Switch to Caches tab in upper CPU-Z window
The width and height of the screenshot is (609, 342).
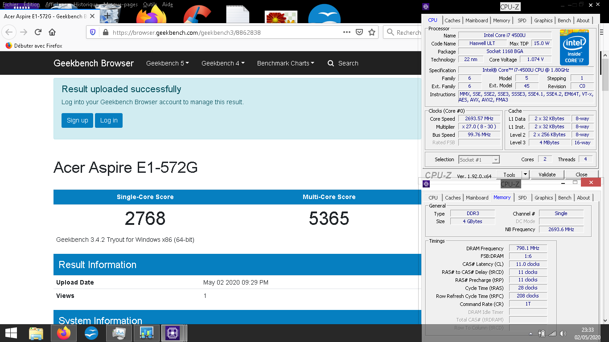[452, 20]
